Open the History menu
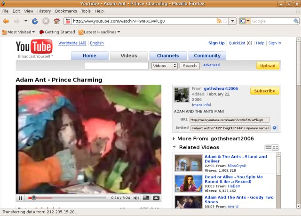The image size is (301, 216). tap(44, 11)
